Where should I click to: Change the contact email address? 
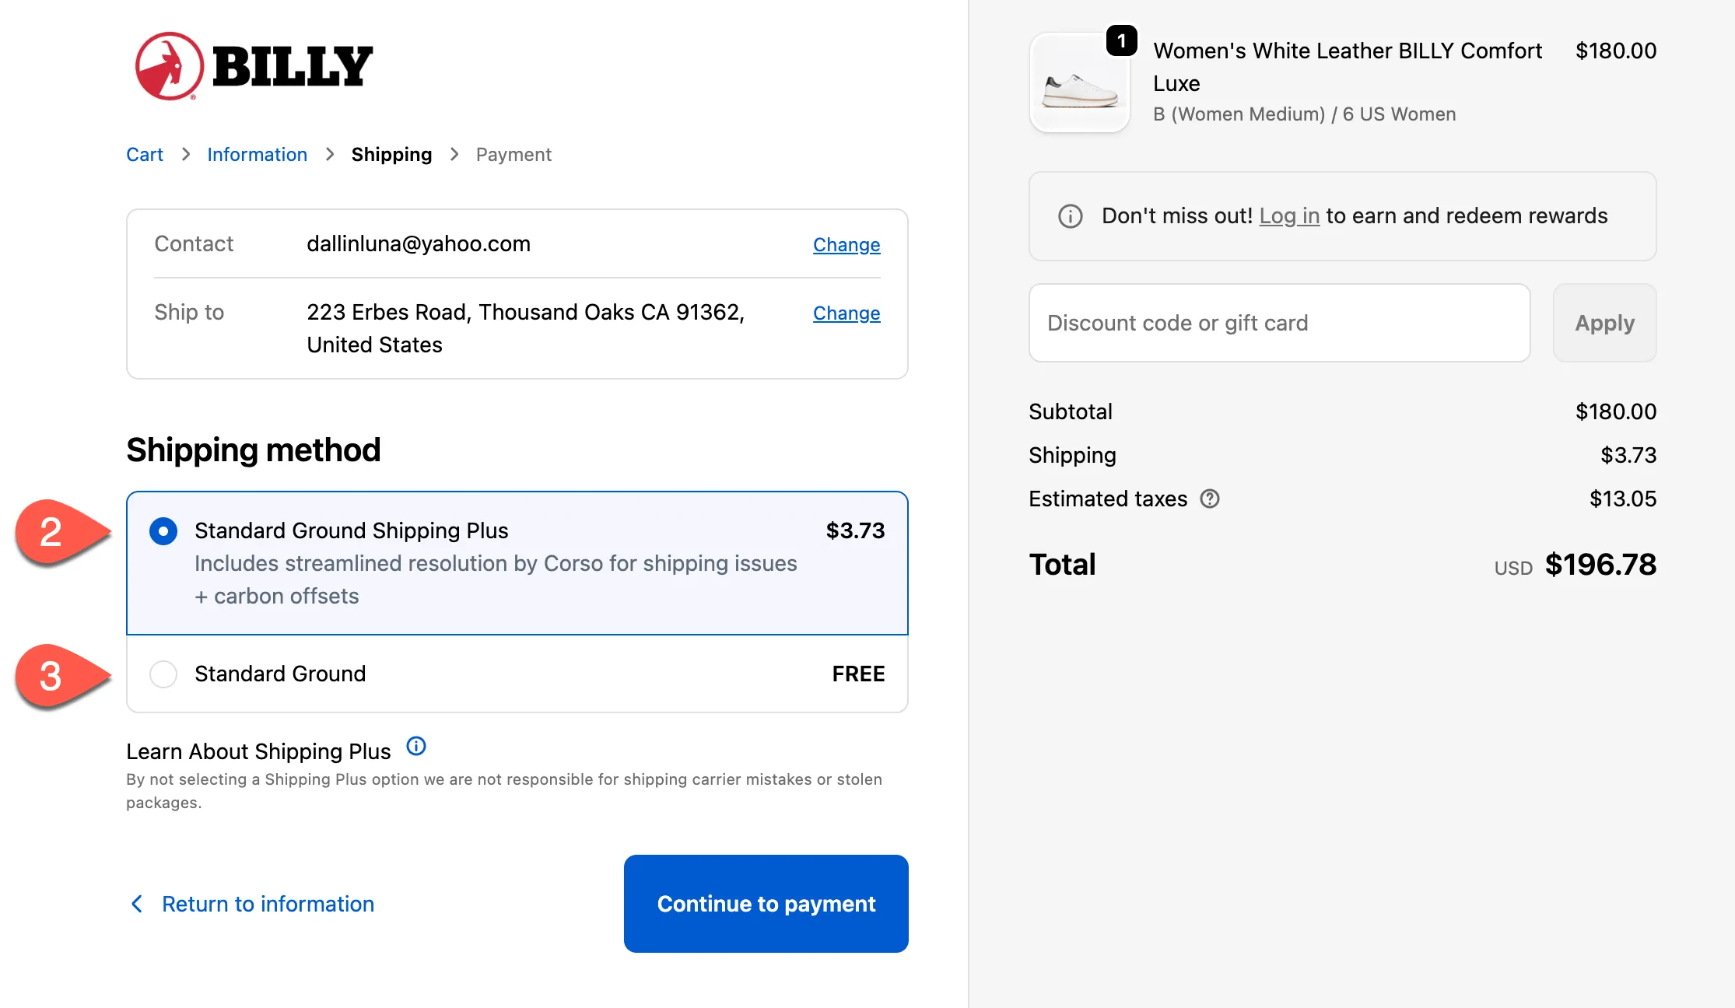coord(846,245)
